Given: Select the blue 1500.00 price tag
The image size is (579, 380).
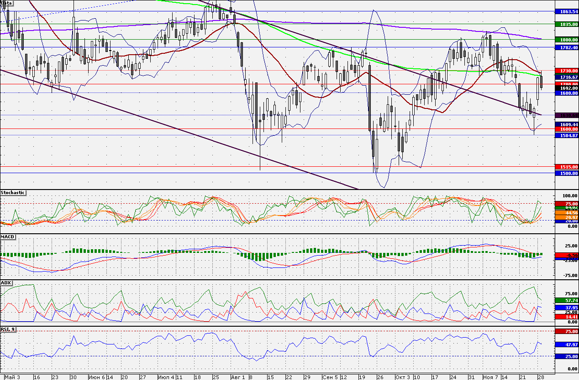Looking at the screenshot, I should (566, 174).
